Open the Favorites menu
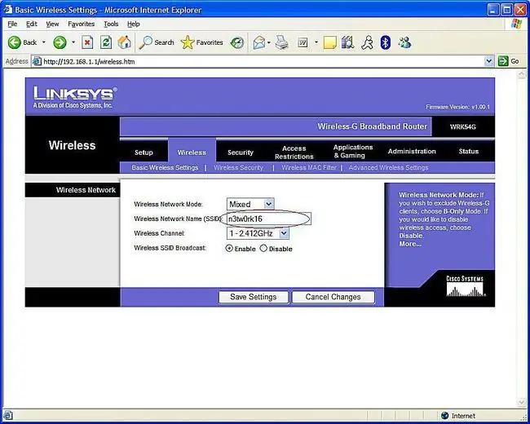This screenshot has width=530, height=424. point(81,24)
